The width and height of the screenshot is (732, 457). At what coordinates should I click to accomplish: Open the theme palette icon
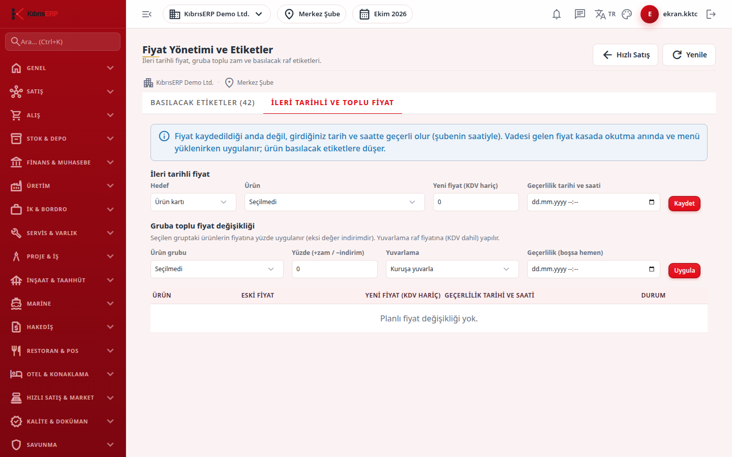click(x=627, y=14)
